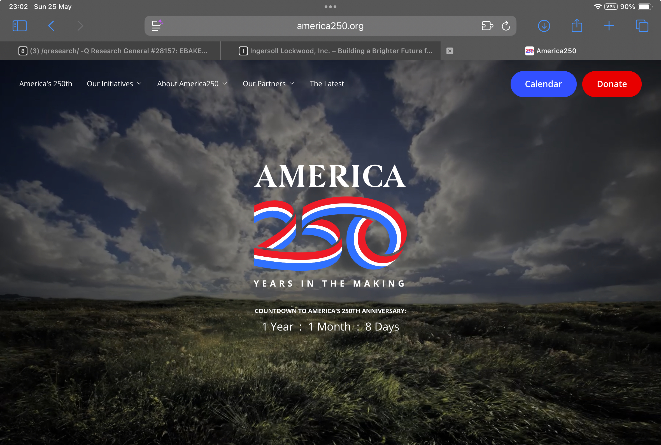Tap the battery status icon
The height and width of the screenshot is (445, 661).
pos(645,6)
